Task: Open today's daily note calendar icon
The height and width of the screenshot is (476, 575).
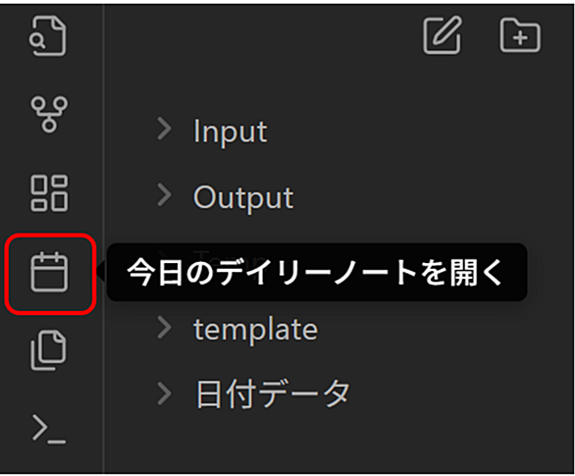Action: click(x=49, y=272)
